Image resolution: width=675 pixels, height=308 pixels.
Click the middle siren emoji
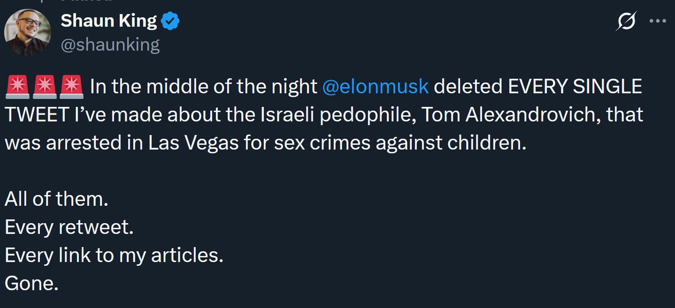[44, 87]
